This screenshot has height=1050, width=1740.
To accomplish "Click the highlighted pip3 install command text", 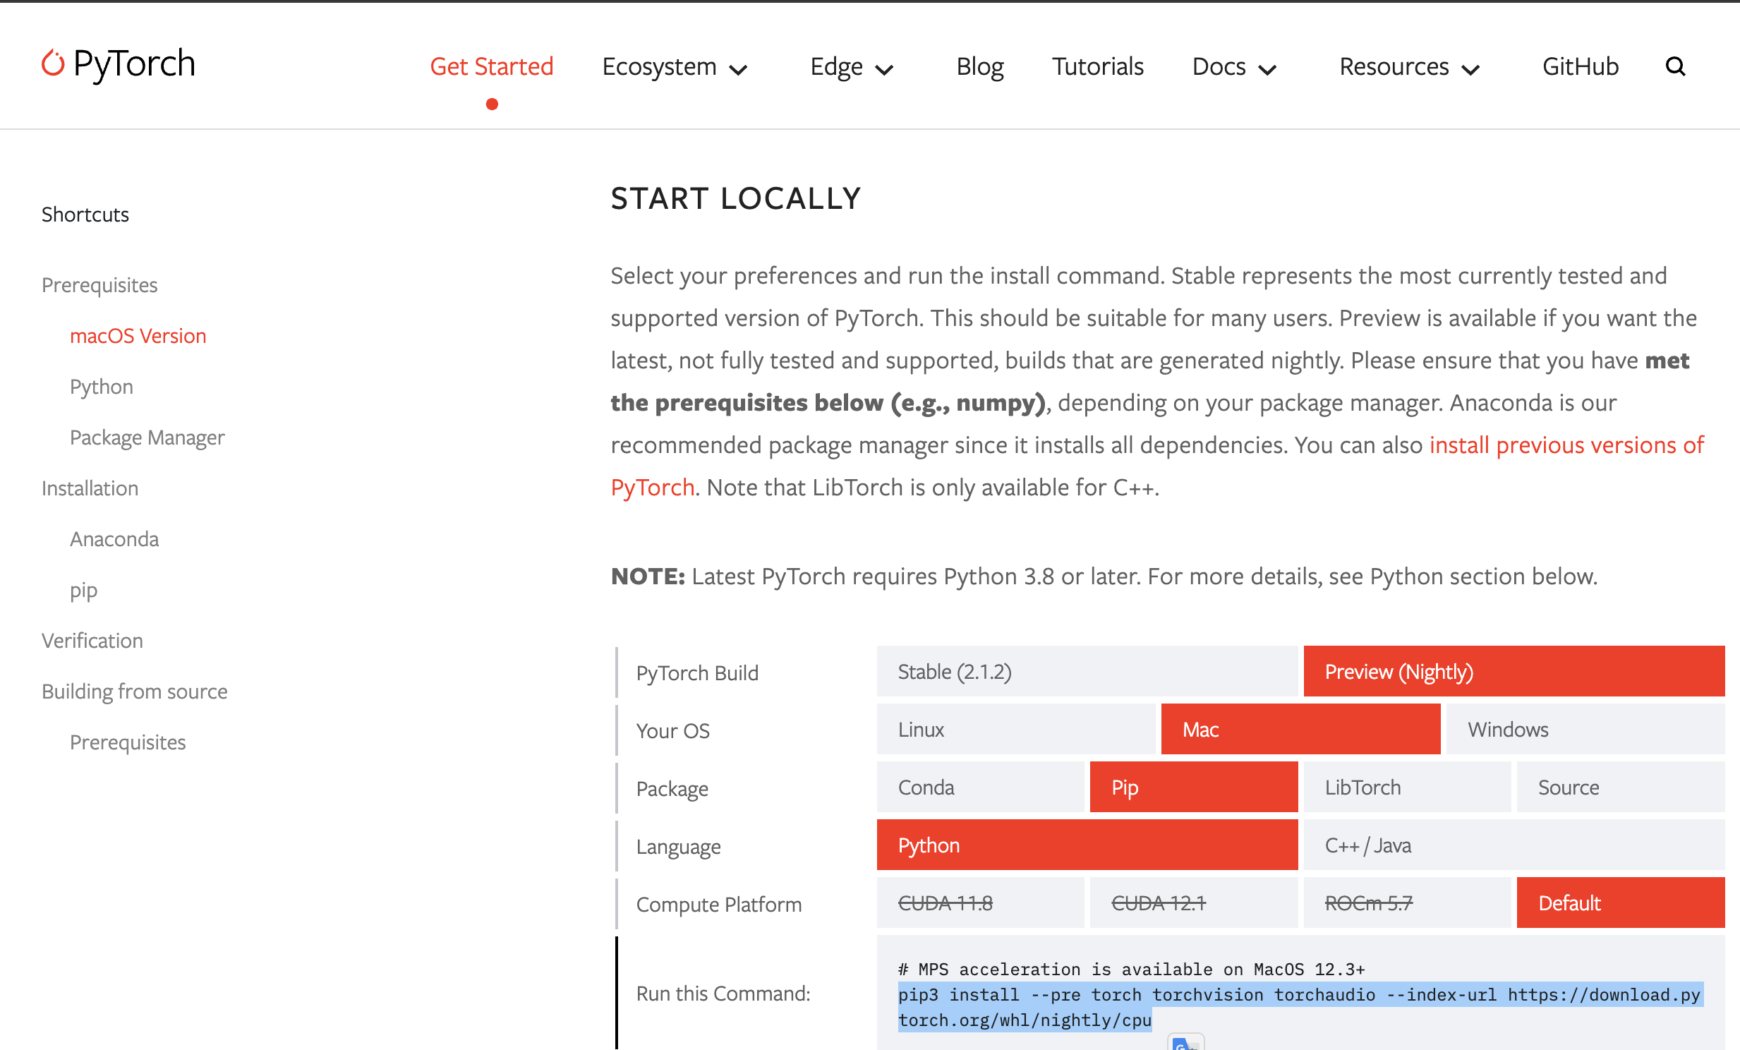I will pyautogui.click(x=1299, y=994).
